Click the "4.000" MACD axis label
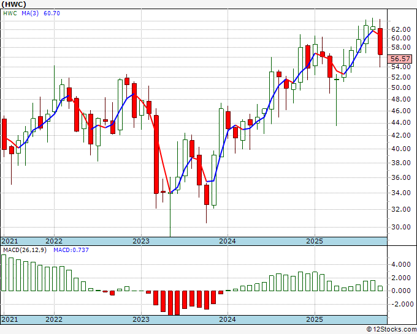 (x=401, y=264)
